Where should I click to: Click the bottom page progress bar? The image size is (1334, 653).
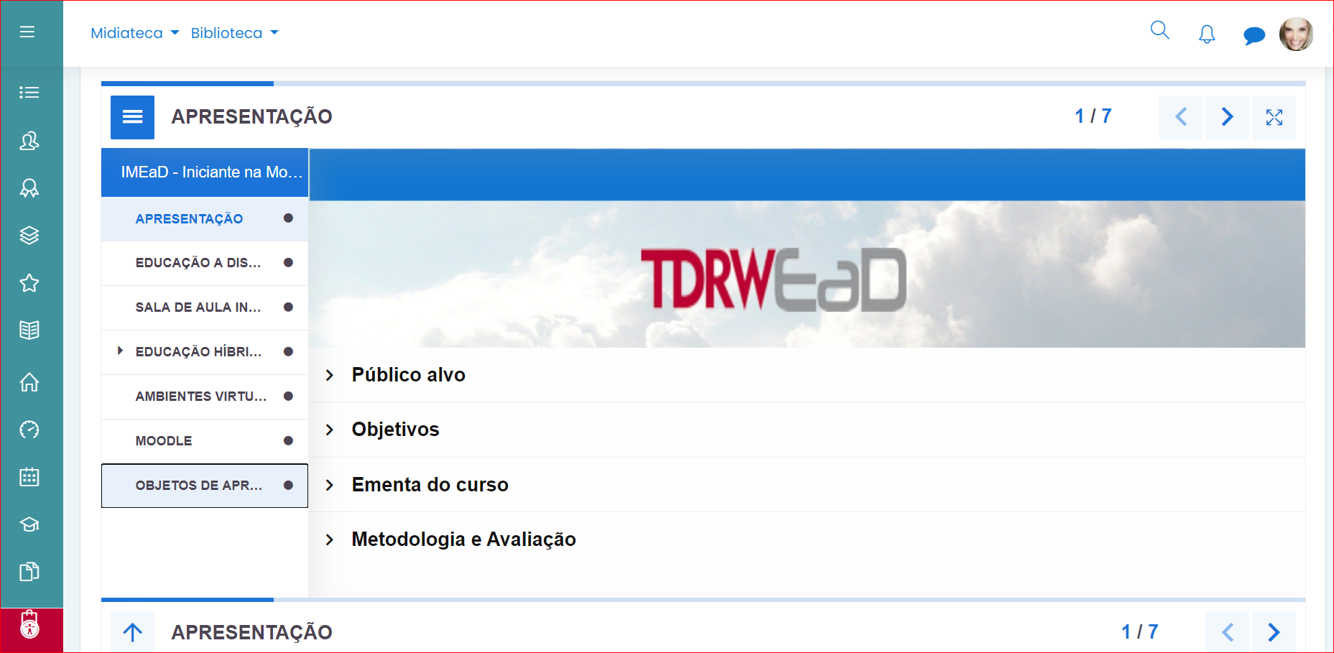703,599
